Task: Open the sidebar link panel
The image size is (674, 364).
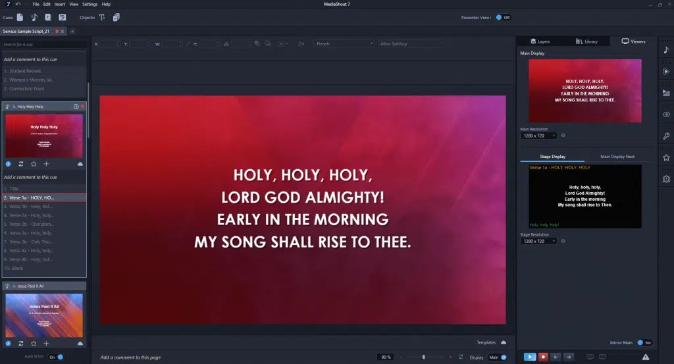Action: click(x=666, y=115)
